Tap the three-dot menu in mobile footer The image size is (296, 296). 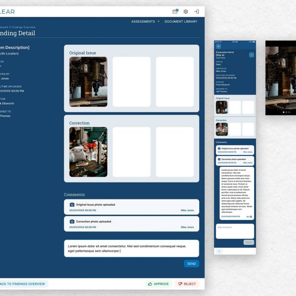(x=219, y=251)
